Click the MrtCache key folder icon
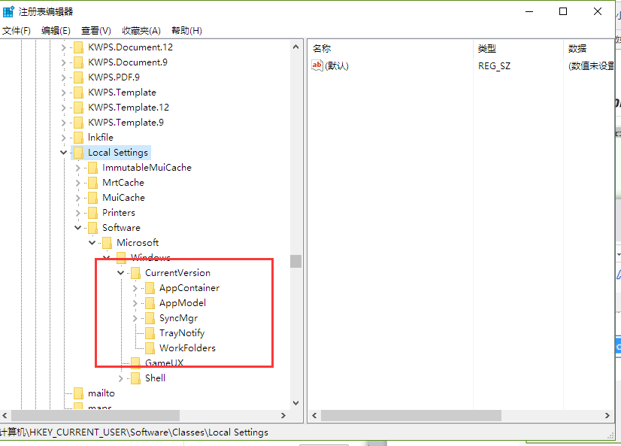The width and height of the screenshot is (621, 446). tap(94, 182)
